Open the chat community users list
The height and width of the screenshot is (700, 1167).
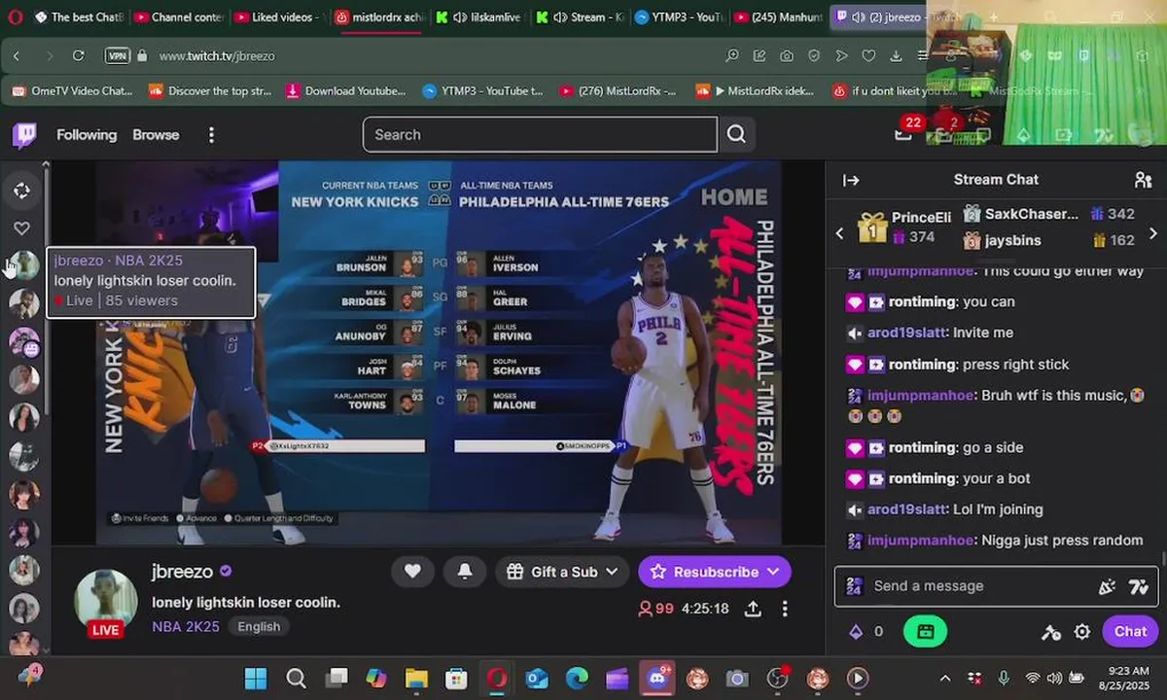pyautogui.click(x=1143, y=180)
